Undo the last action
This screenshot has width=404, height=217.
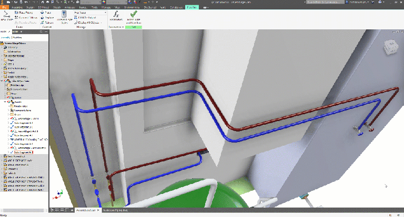click(26, 2)
